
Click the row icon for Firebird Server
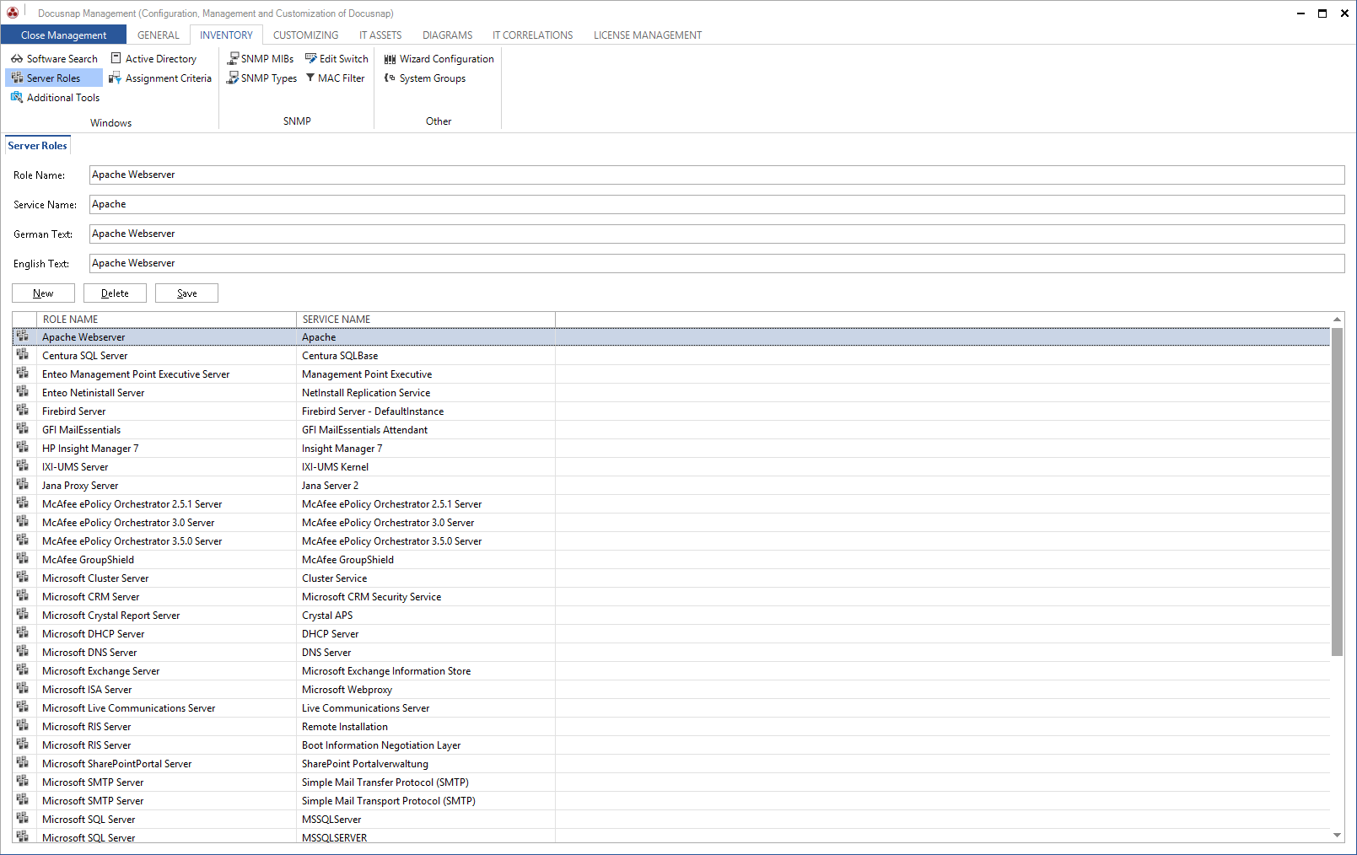23,411
